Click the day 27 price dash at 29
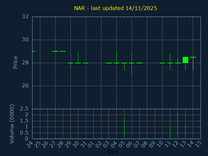Screen dimensions: 208x156 [55, 51]
